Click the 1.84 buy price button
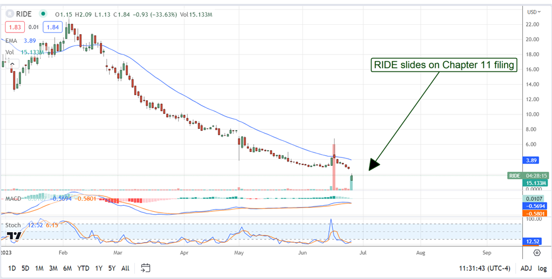Viewport: 552px width, 279px height. tap(53, 27)
